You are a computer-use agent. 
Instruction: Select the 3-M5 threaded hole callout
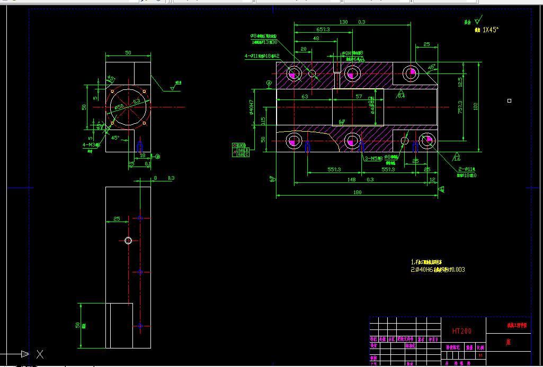(x=373, y=159)
